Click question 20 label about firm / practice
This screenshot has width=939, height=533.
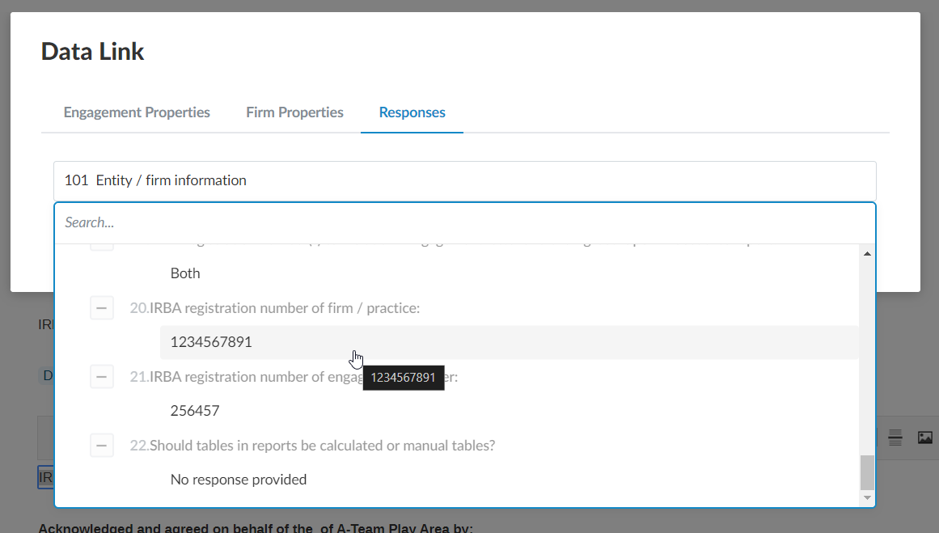click(x=285, y=308)
